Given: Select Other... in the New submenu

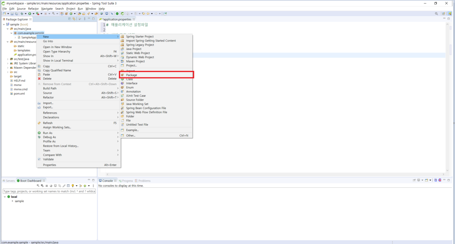Looking at the screenshot, I should pos(156,135).
